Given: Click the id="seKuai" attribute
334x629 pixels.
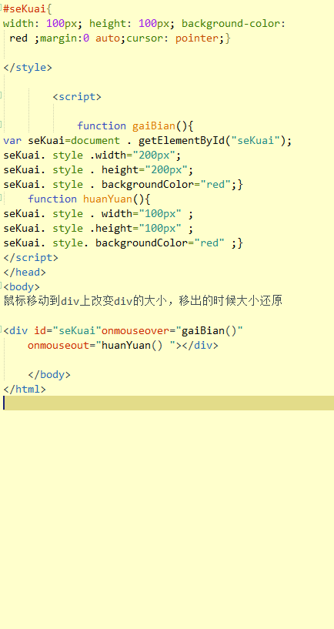Looking at the screenshot, I should tap(68, 330).
